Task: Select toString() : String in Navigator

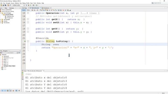Action: coord(9,66)
